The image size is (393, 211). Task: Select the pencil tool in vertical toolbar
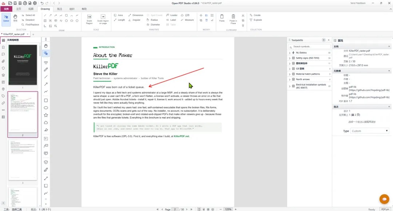pos(46,69)
